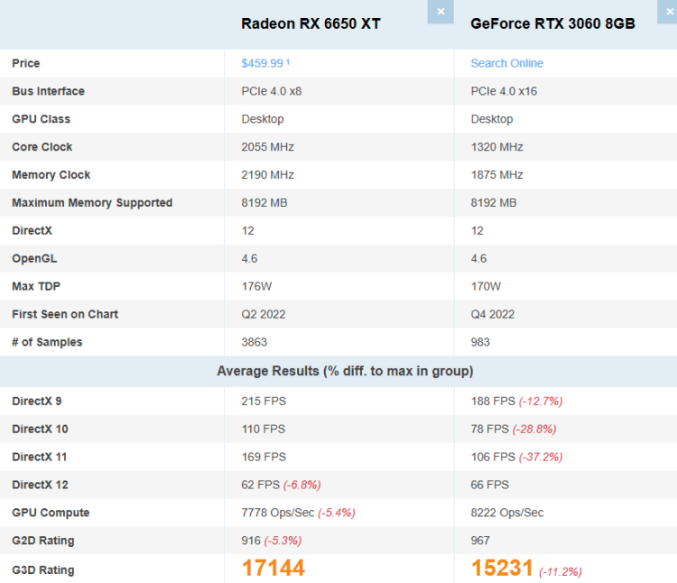Select the 62 FPS (-6.8%) value
677x583 pixels.
(x=281, y=485)
